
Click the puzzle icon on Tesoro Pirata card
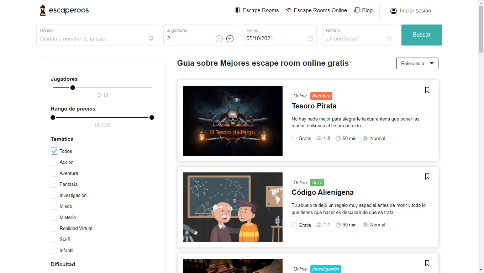(365, 138)
